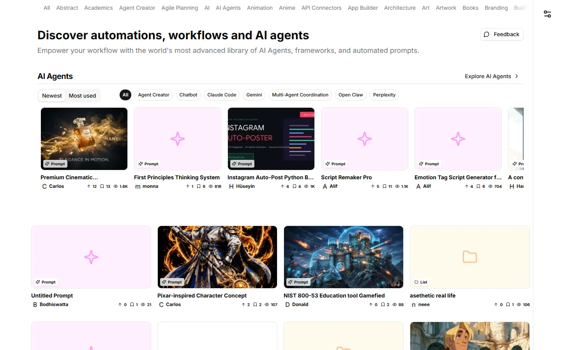This screenshot has height=350, width=561.
Task: Select the Academics category
Action: tap(99, 8)
